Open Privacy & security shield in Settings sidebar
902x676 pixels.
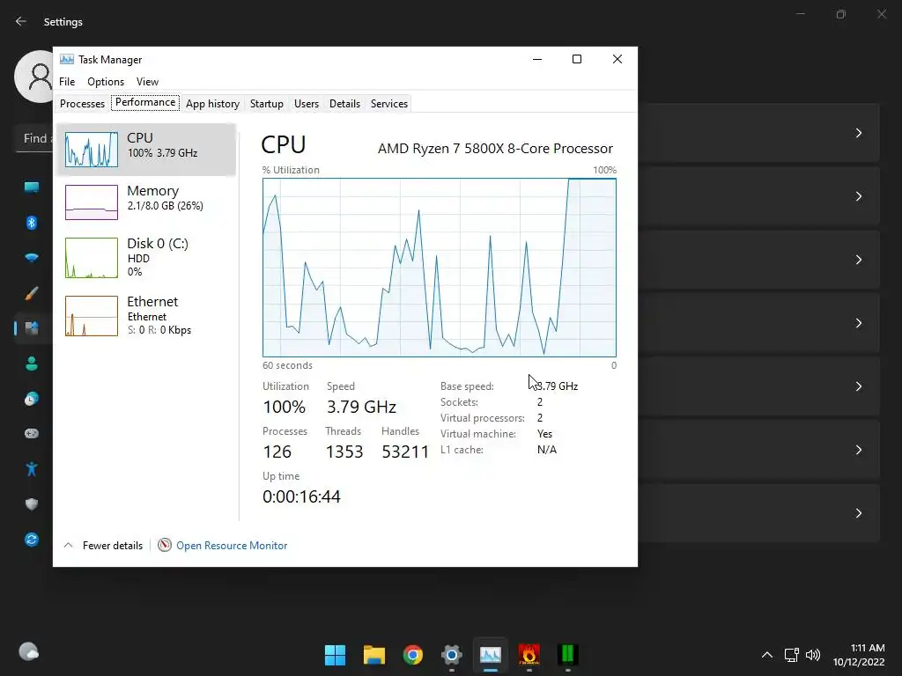32,504
